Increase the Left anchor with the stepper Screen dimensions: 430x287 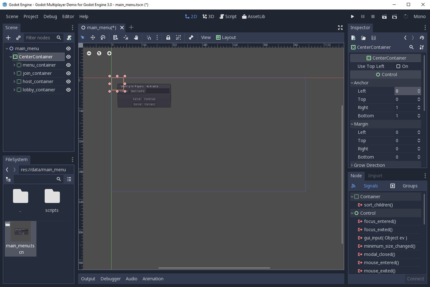(x=419, y=89)
